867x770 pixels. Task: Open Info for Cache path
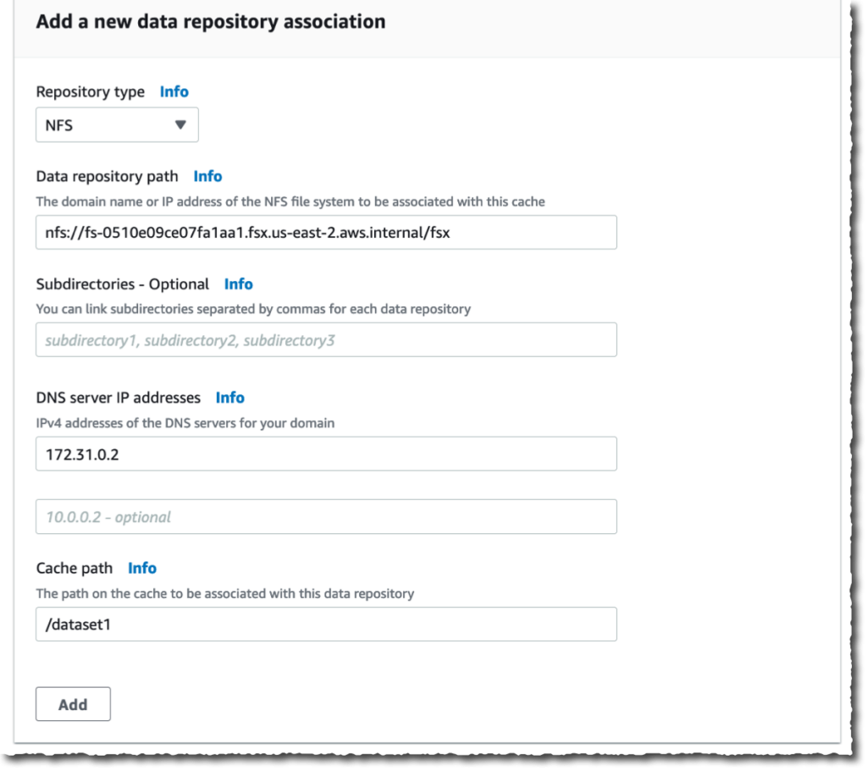(x=141, y=568)
